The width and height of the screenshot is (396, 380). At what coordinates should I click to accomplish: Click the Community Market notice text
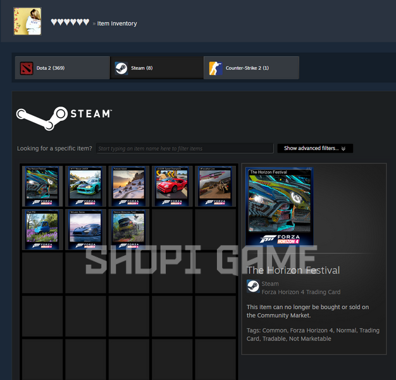click(x=307, y=311)
